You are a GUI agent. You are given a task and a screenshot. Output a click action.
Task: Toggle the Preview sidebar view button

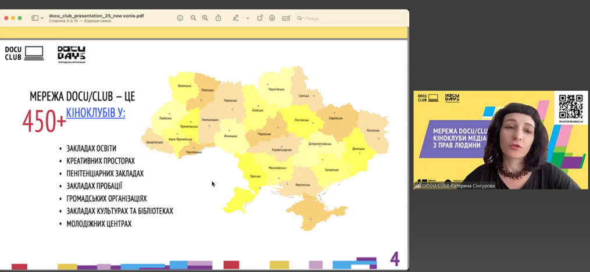(x=35, y=18)
